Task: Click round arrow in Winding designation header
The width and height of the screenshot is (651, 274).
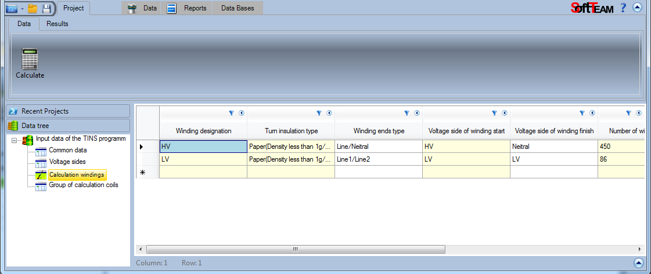Action: tap(242, 112)
